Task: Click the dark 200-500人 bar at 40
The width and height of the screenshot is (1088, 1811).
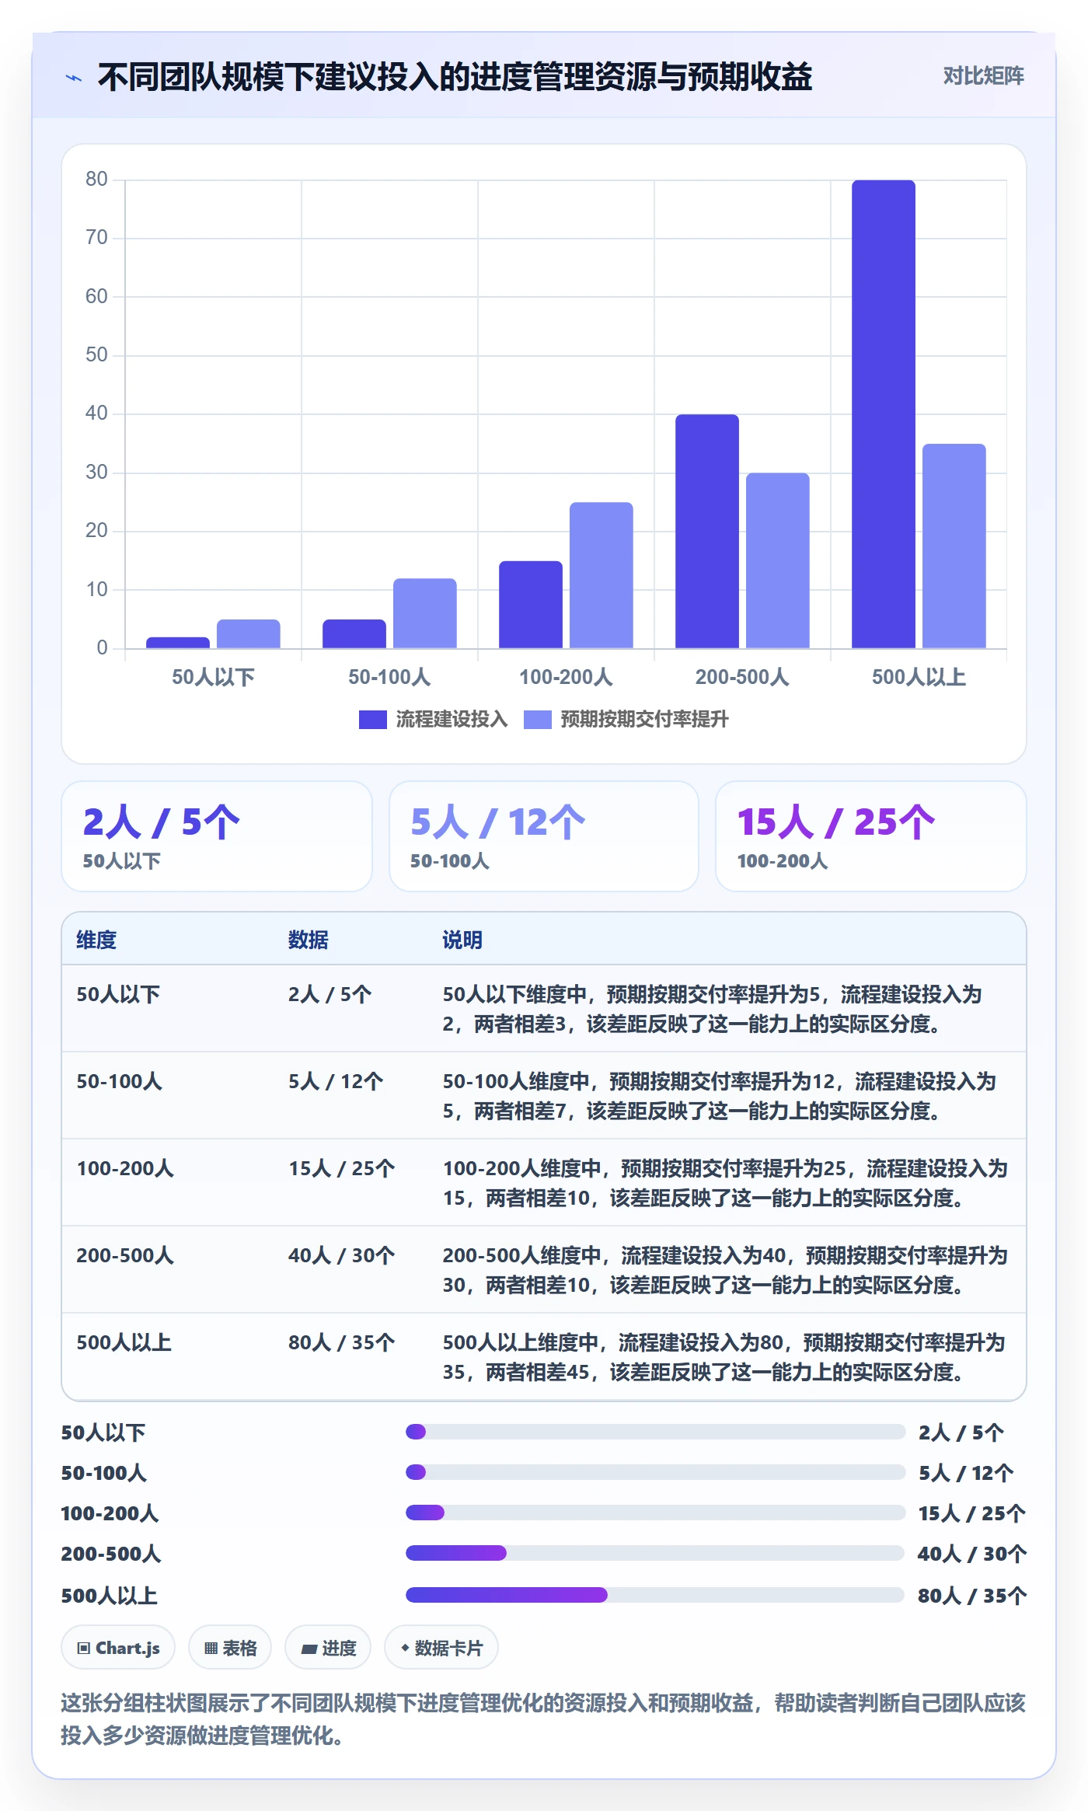Action: click(x=706, y=532)
